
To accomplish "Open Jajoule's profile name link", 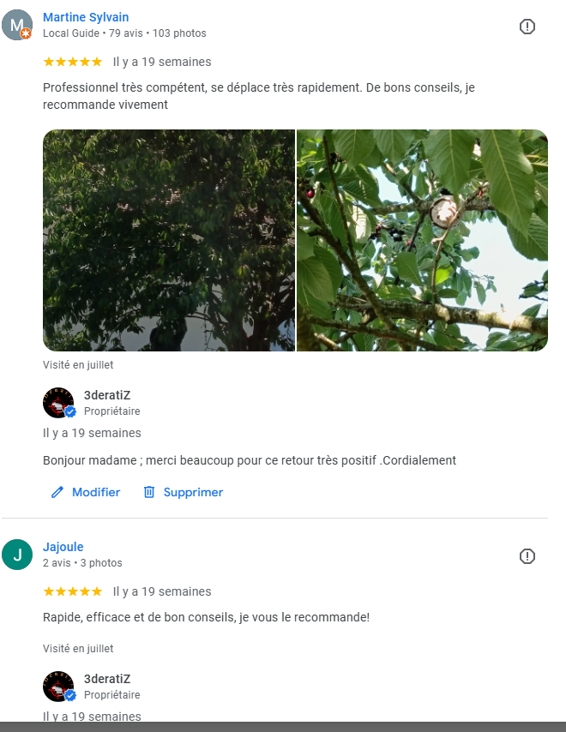I will [63, 547].
